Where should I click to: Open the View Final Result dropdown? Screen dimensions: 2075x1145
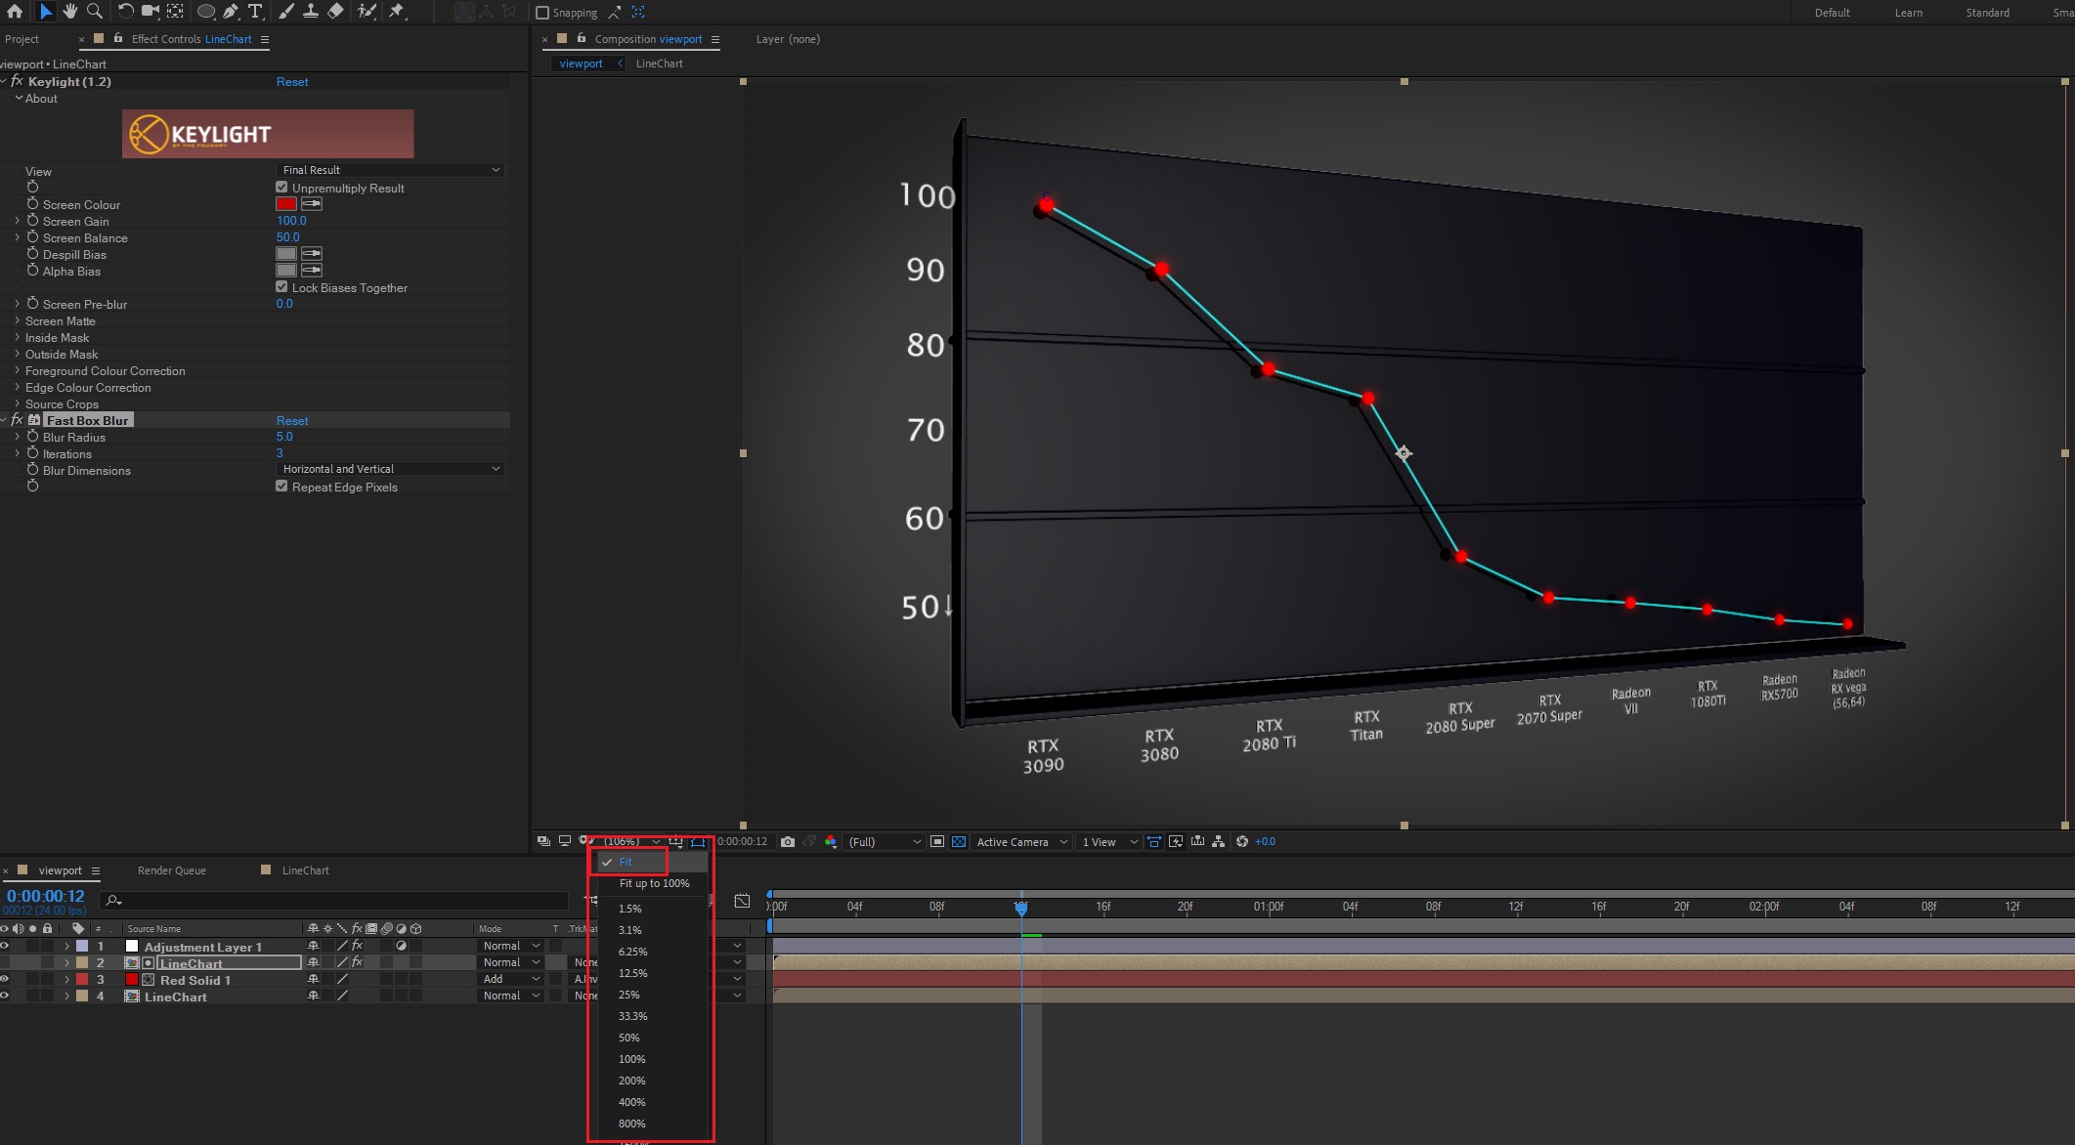coord(390,170)
